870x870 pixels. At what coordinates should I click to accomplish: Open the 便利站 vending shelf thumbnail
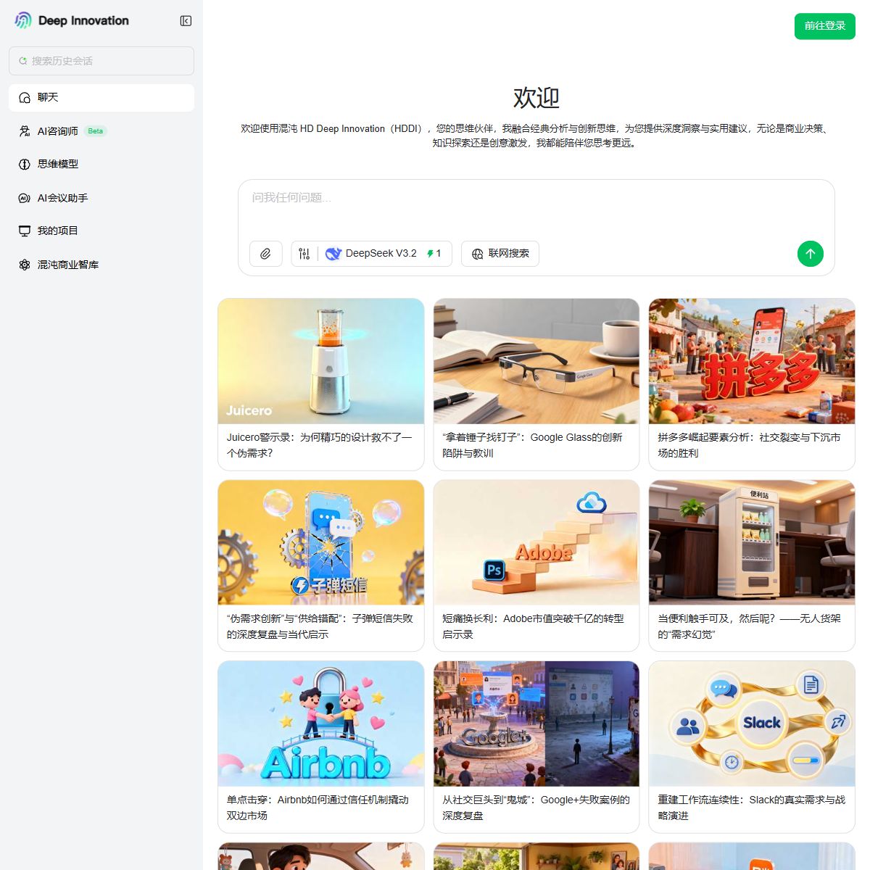pos(752,542)
